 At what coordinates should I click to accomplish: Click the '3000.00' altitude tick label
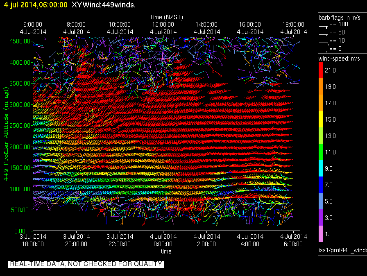pyautogui.click(x=20, y=105)
